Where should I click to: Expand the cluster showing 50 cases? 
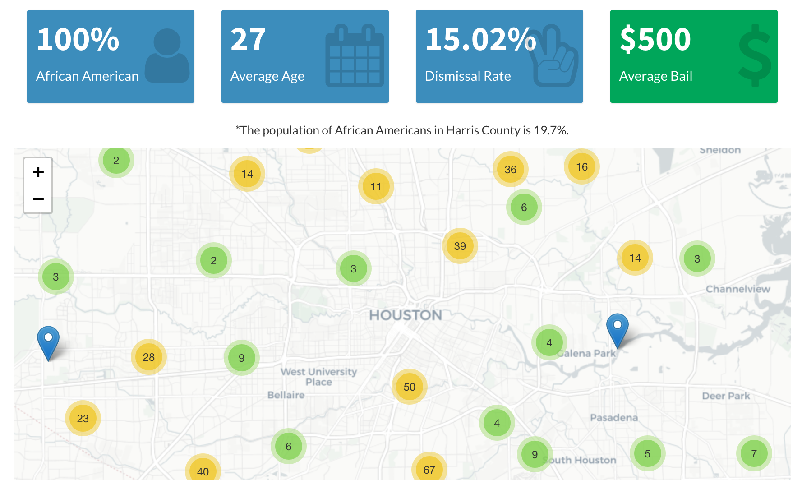(x=409, y=387)
